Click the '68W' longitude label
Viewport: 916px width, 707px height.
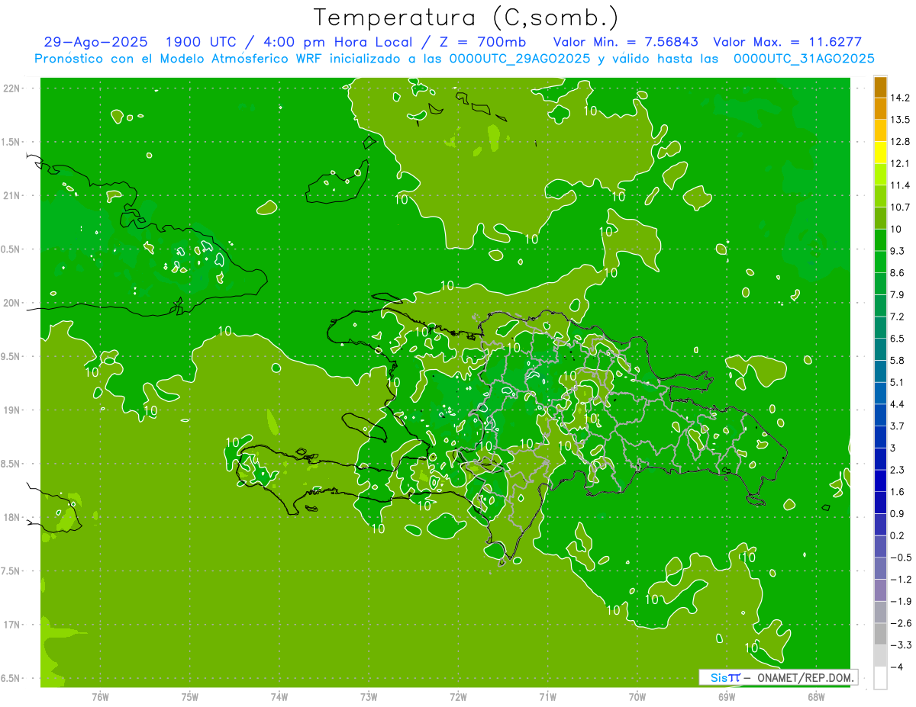click(x=816, y=697)
